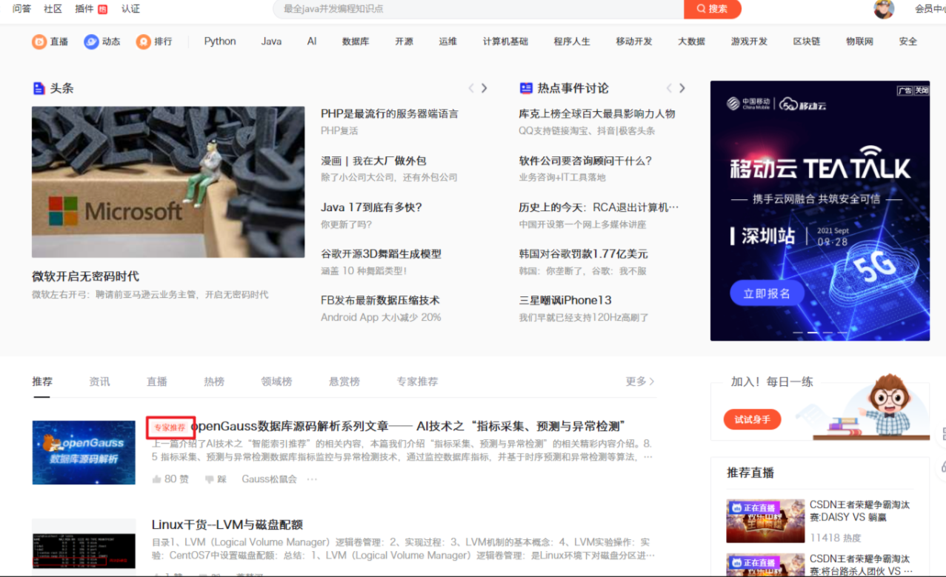
Task: Switch to the 推荐 tab
Action: [42, 381]
